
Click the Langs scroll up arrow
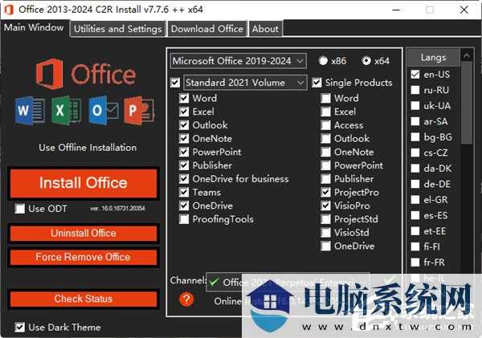point(467,55)
